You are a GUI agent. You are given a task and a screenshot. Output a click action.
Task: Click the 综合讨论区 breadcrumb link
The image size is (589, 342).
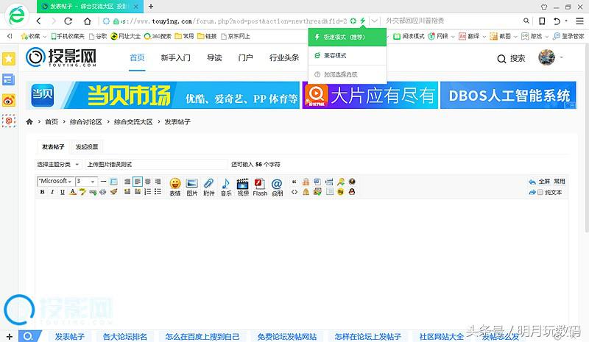click(85, 122)
